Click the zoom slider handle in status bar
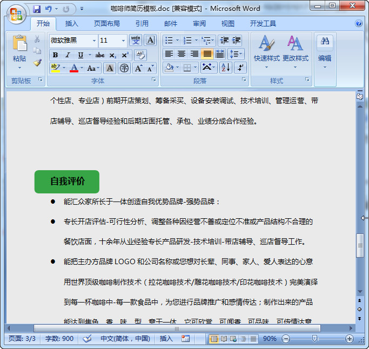The height and width of the screenshot is (349, 369). click(315, 339)
